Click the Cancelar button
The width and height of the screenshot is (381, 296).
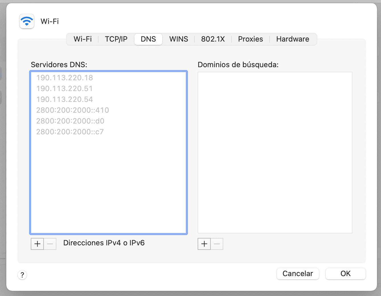pos(298,274)
